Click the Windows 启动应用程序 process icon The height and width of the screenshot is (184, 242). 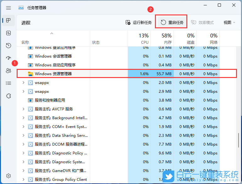[30, 65]
